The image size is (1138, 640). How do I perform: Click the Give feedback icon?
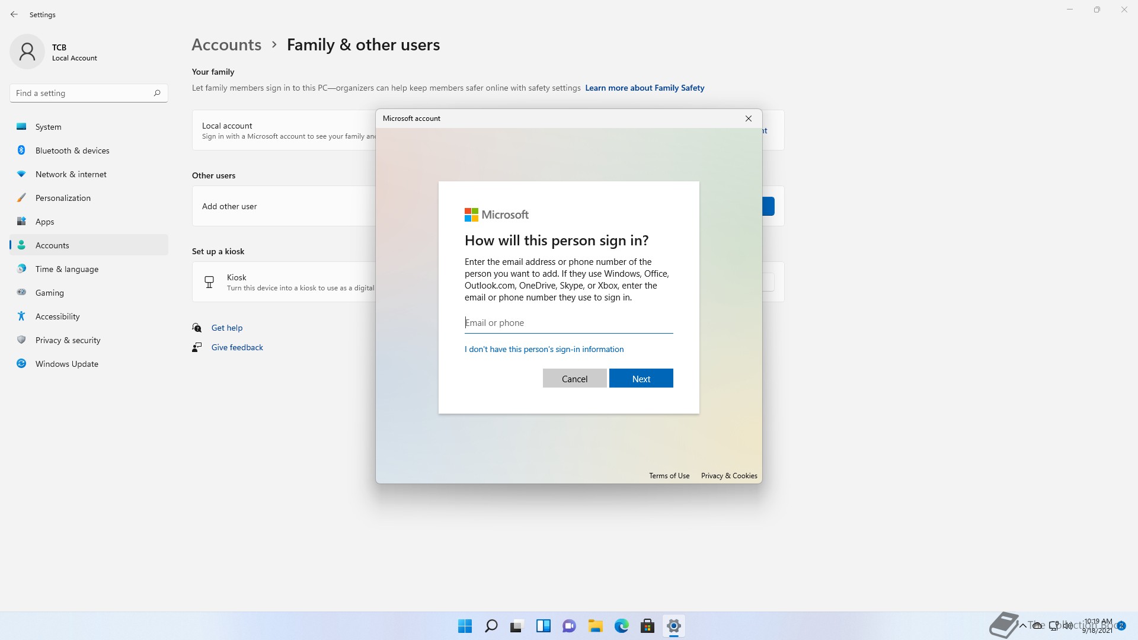(197, 347)
